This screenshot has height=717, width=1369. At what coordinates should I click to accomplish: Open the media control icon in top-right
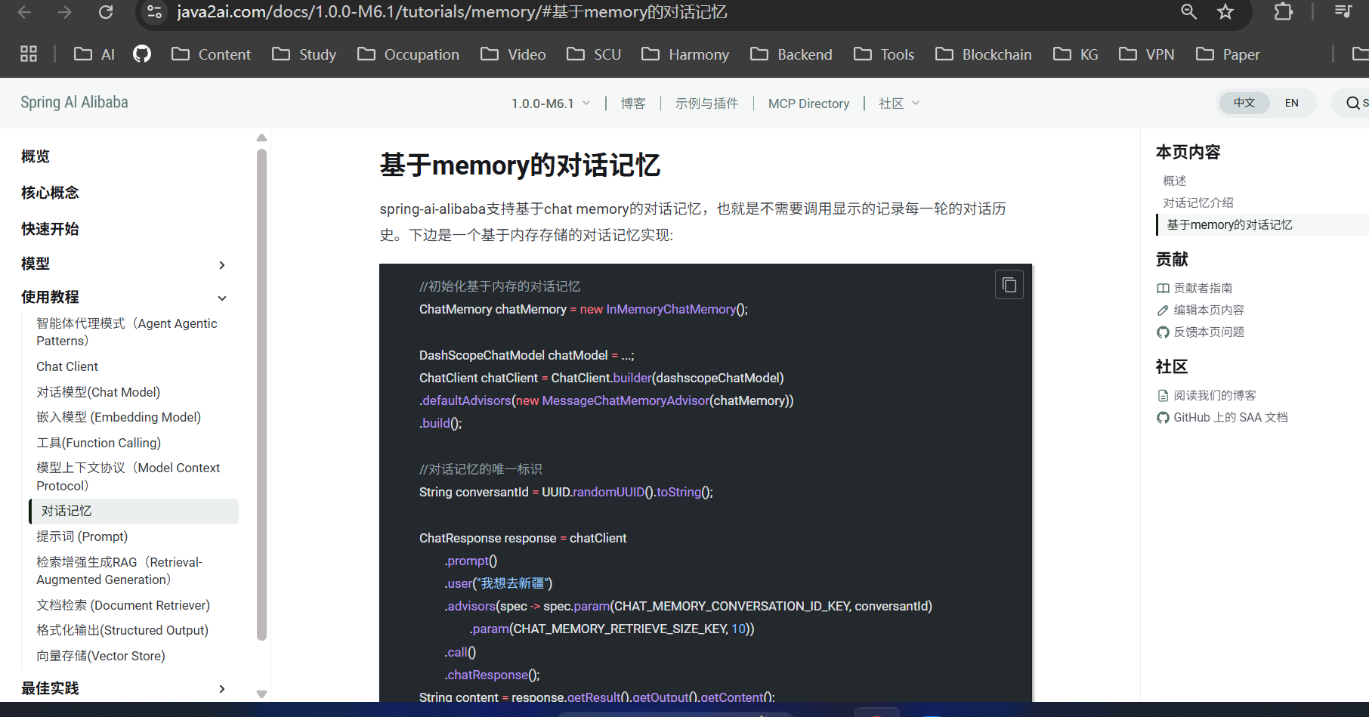coord(1343,12)
